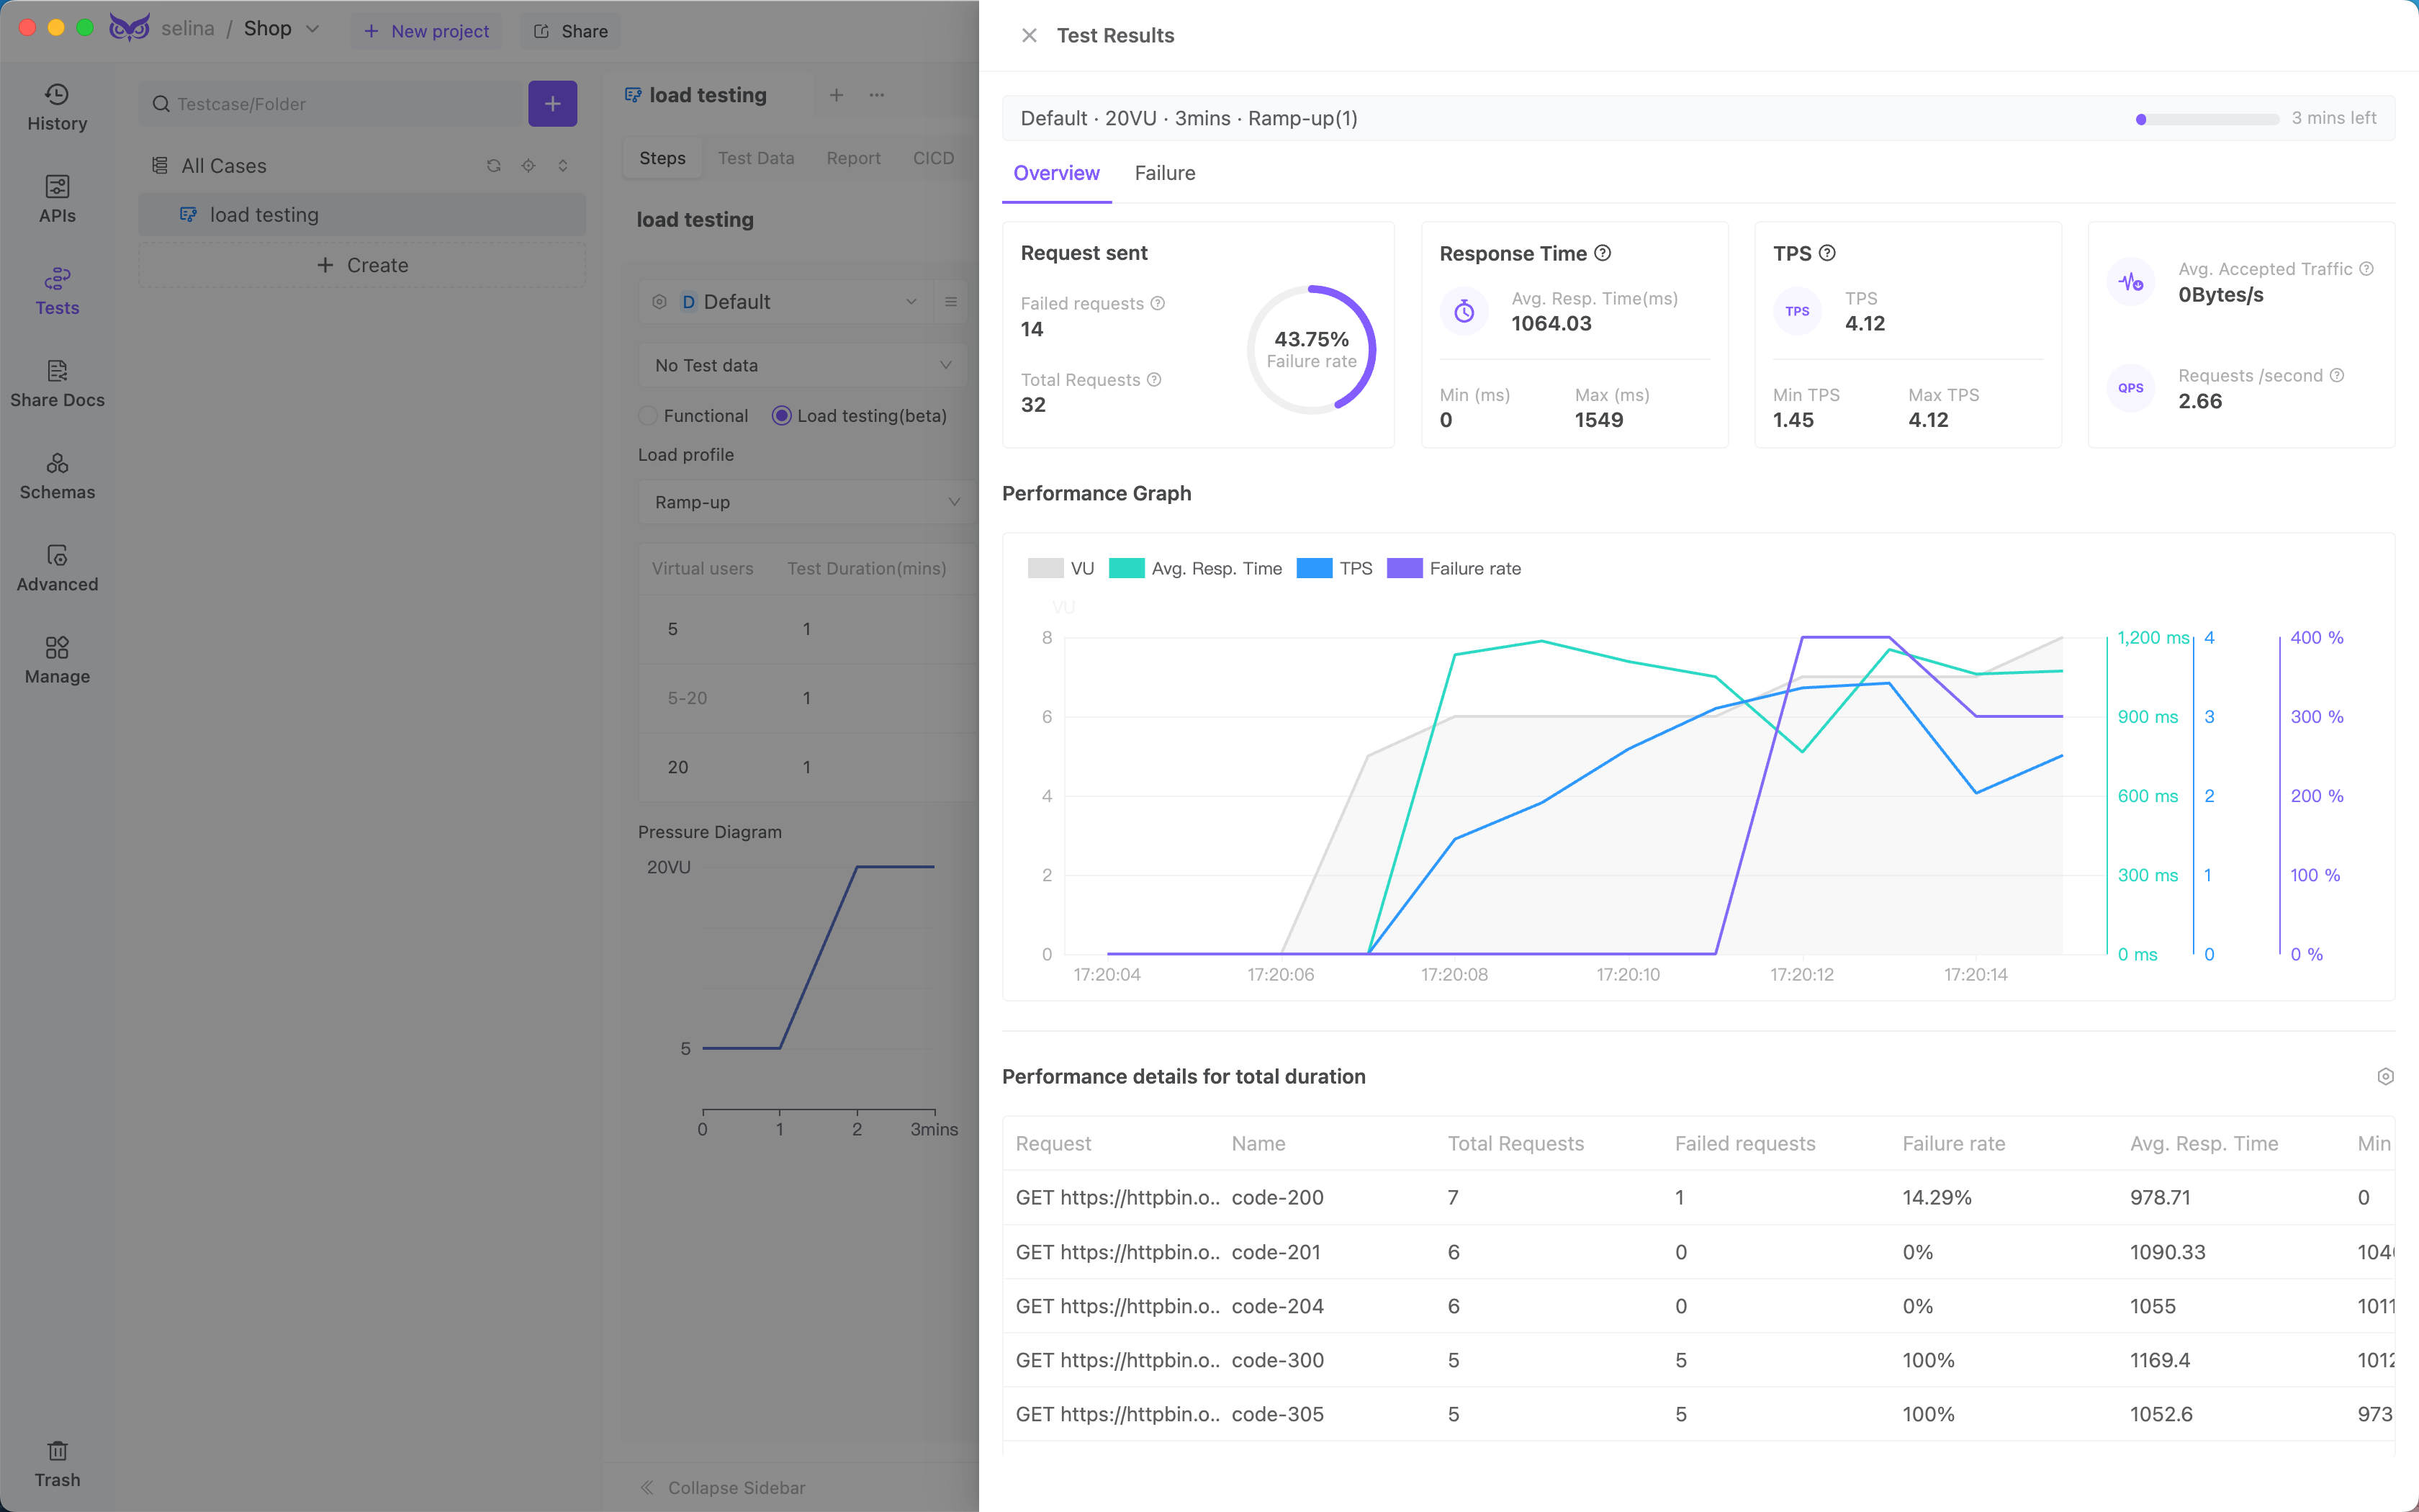Click the 5-20 virtual users cell
Image resolution: width=2419 pixels, height=1512 pixels.
pyautogui.click(x=688, y=698)
